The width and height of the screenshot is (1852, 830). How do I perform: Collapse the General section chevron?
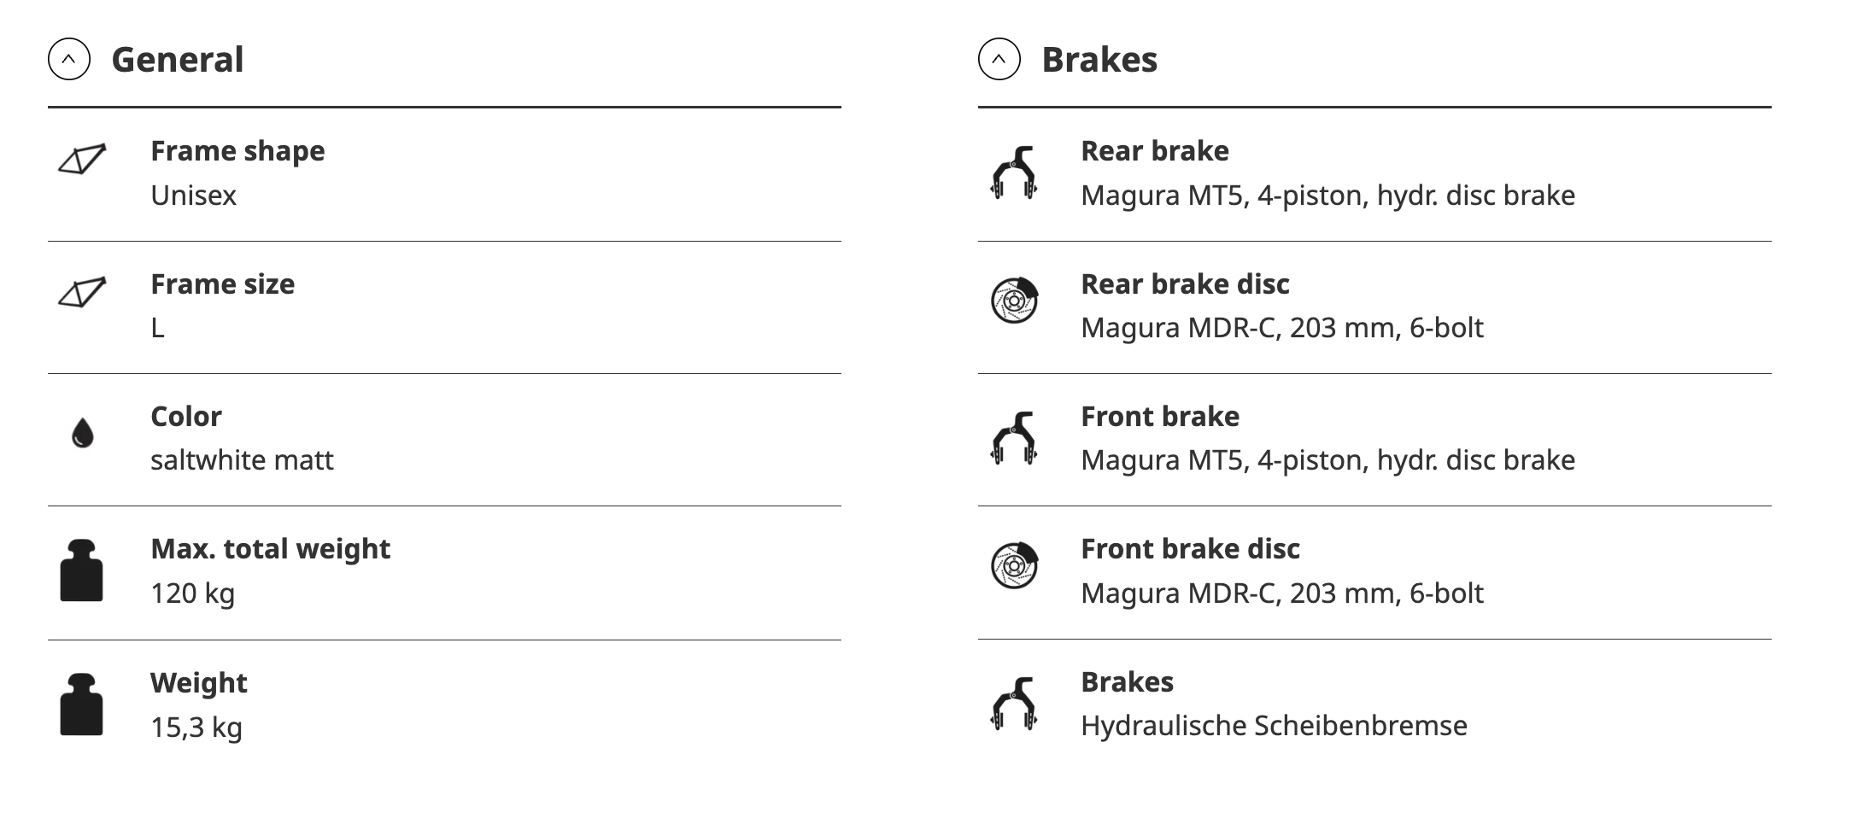click(69, 60)
